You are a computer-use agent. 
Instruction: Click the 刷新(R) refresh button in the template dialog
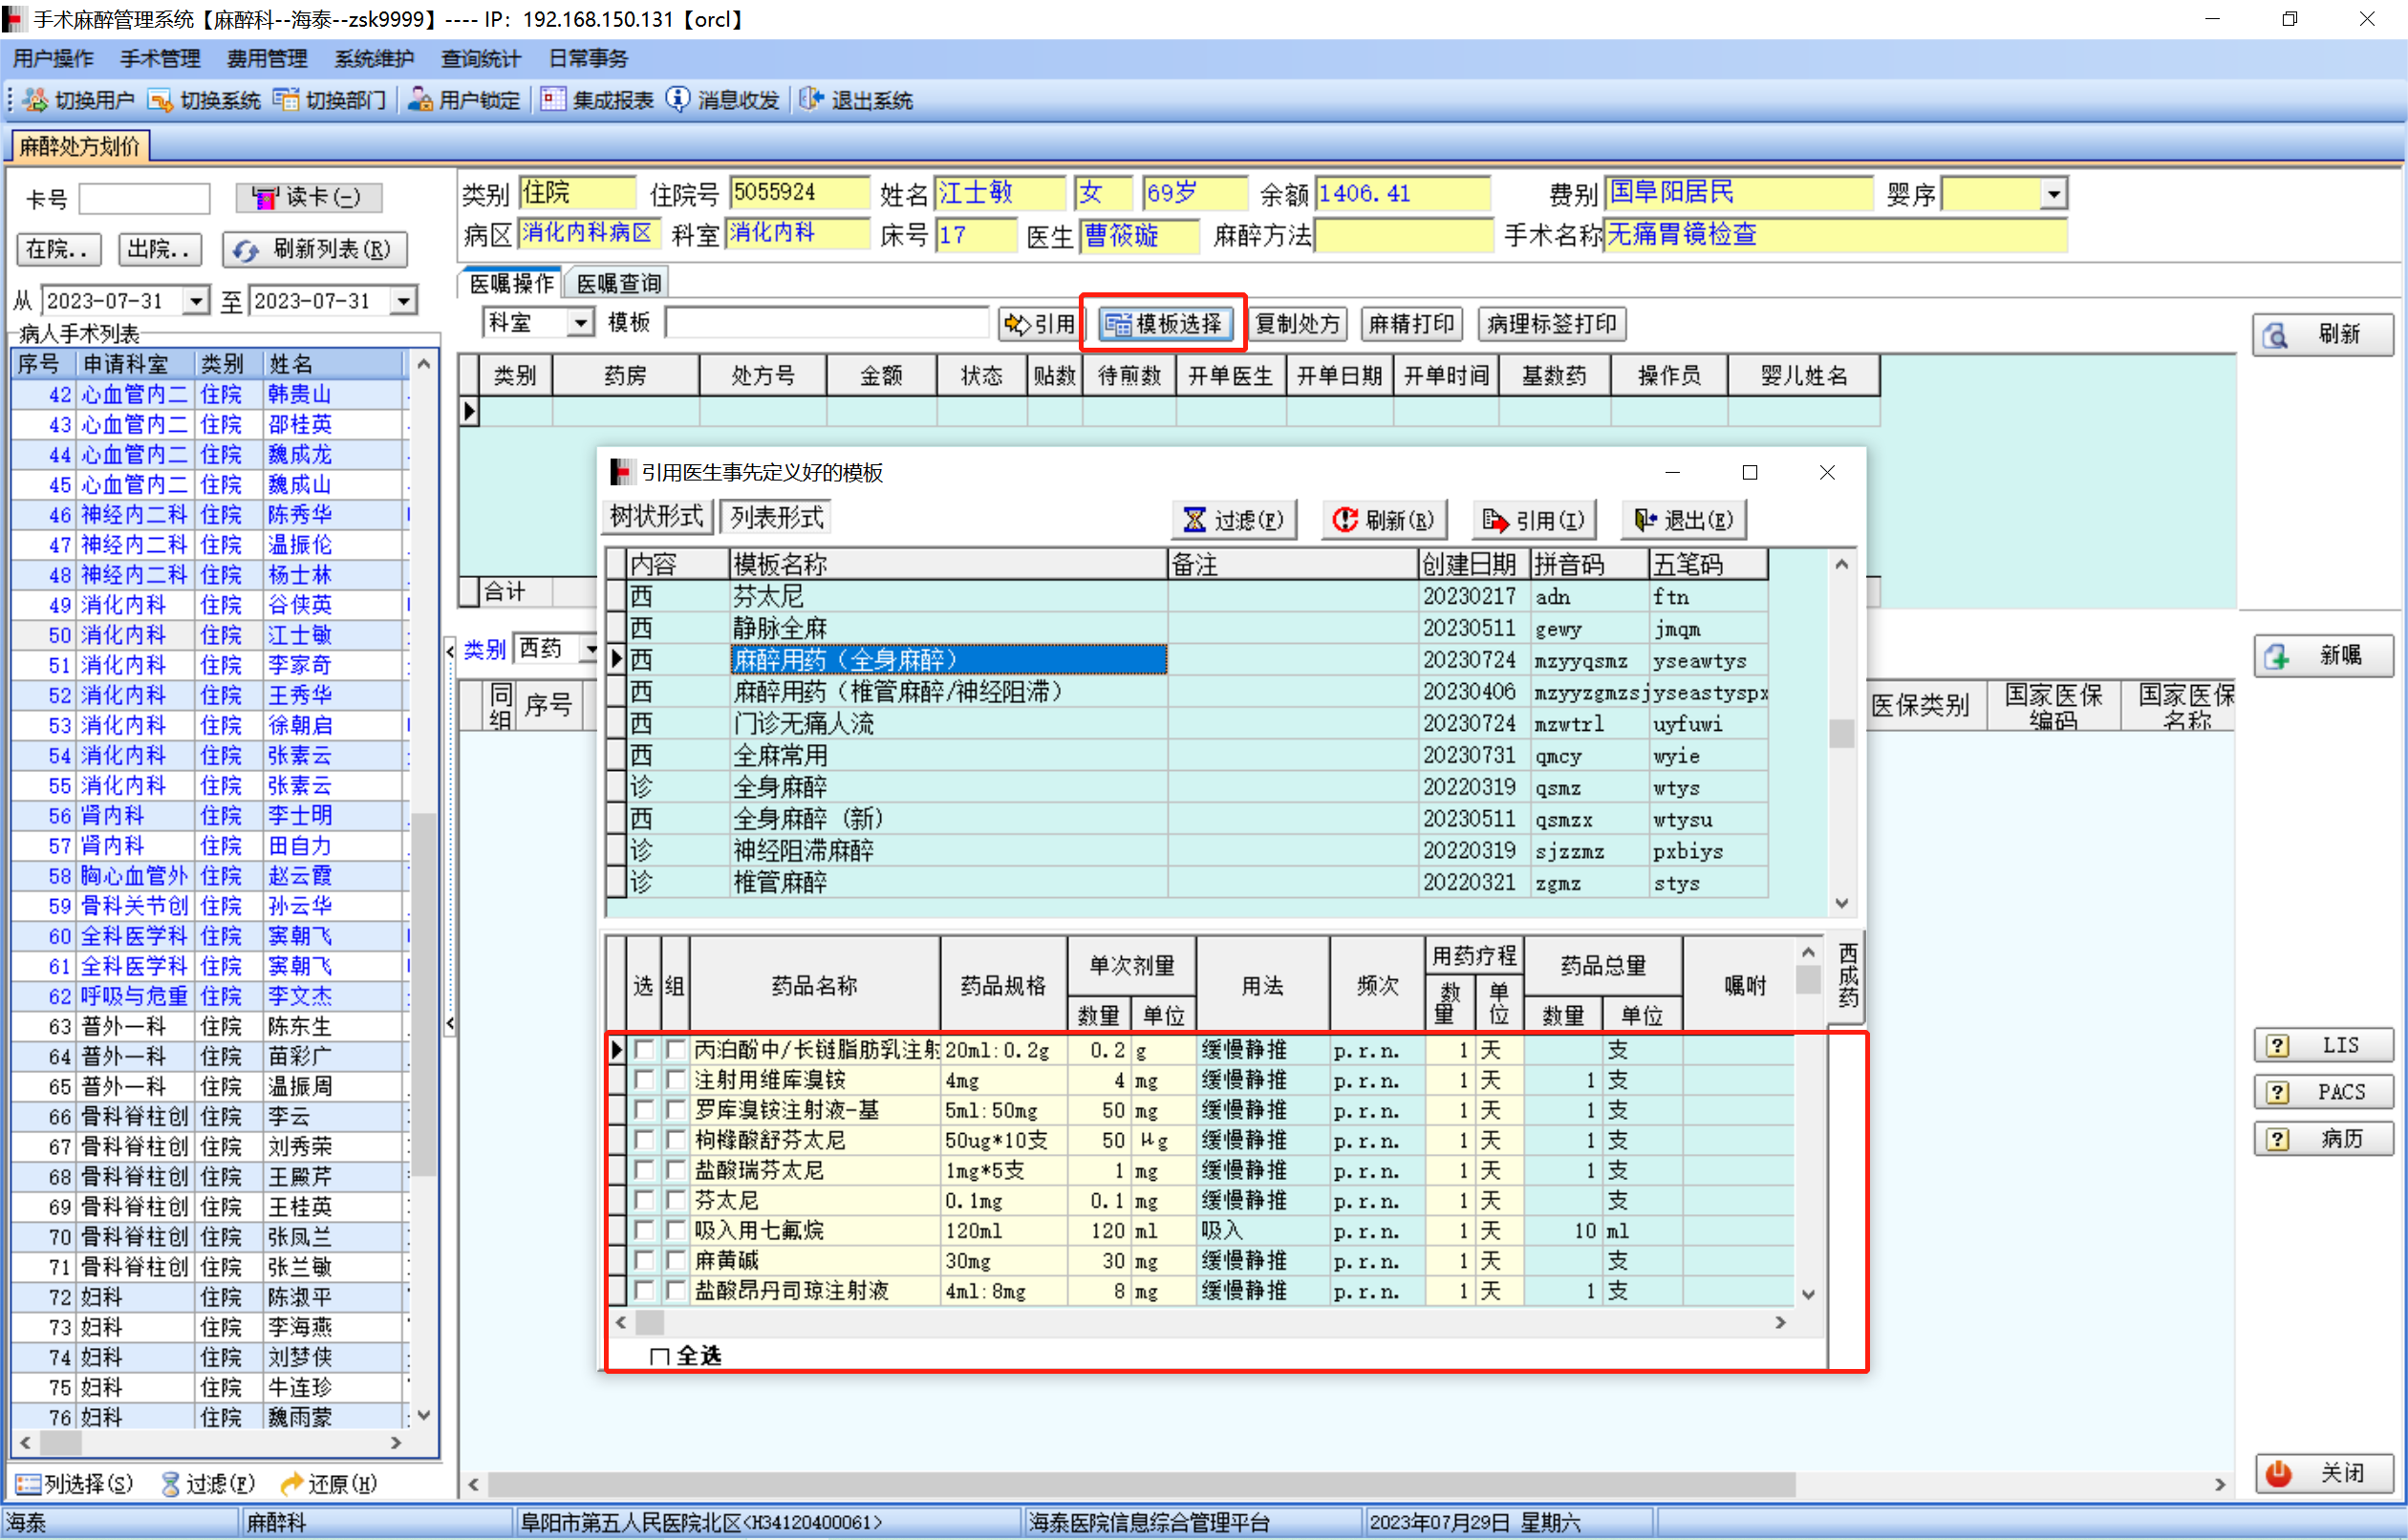(1384, 520)
